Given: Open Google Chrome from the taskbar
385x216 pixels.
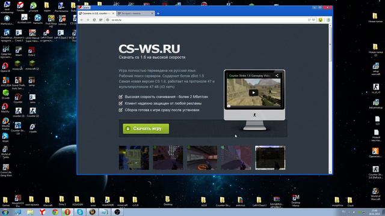Looking at the screenshot, I should click(55, 212).
